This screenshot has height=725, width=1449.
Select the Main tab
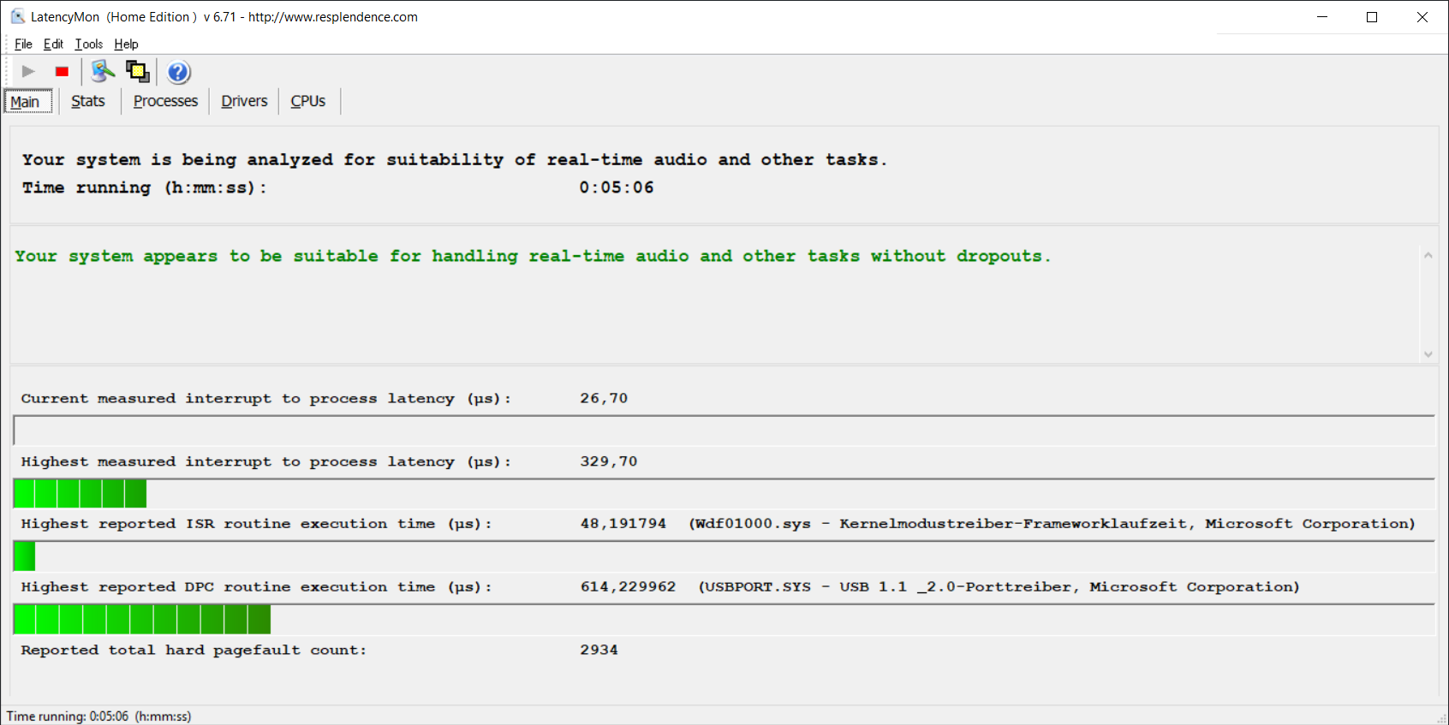tap(26, 102)
